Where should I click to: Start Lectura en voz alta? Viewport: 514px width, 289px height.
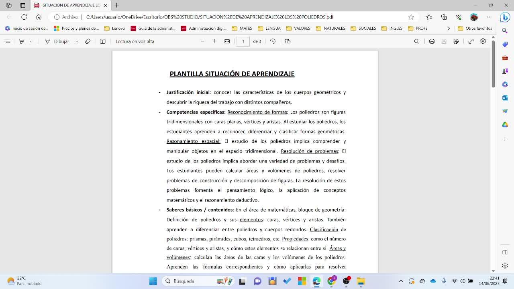click(135, 41)
